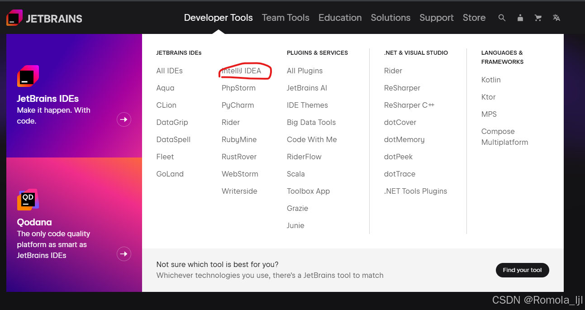This screenshot has width=585, height=310.
Task: Open the Writerside link
Action: click(x=239, y=191)
